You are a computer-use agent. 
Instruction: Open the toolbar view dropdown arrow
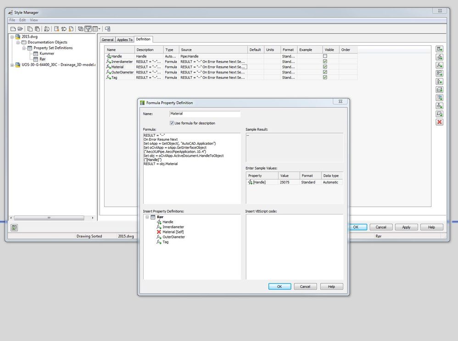pos(99,29)
